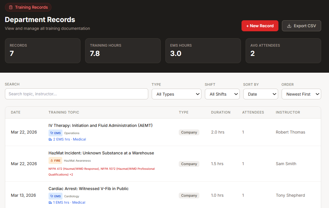Sort by the Duration column header
The image size is (329, 208).
[221, 112]
